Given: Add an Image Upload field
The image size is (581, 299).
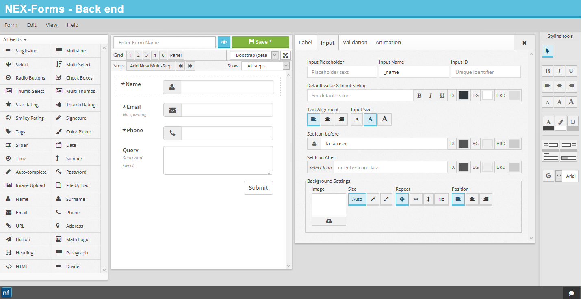Looking at the screenshot, I should [25, 185].
